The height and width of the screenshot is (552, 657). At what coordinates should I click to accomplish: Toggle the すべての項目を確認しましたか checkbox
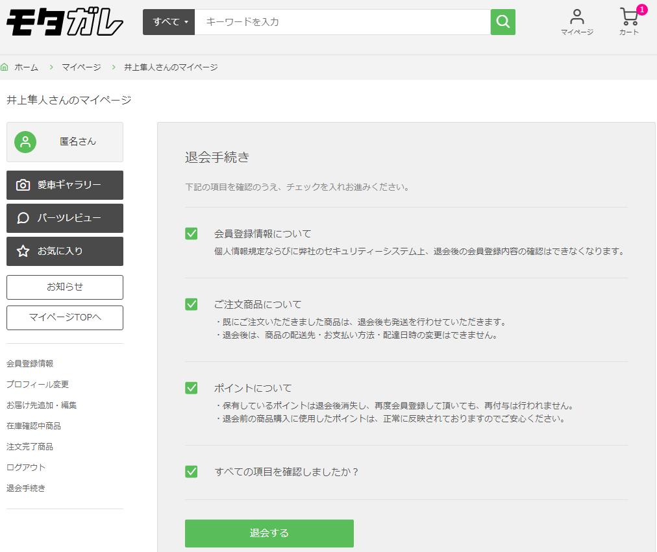click(x=192, y=472)
